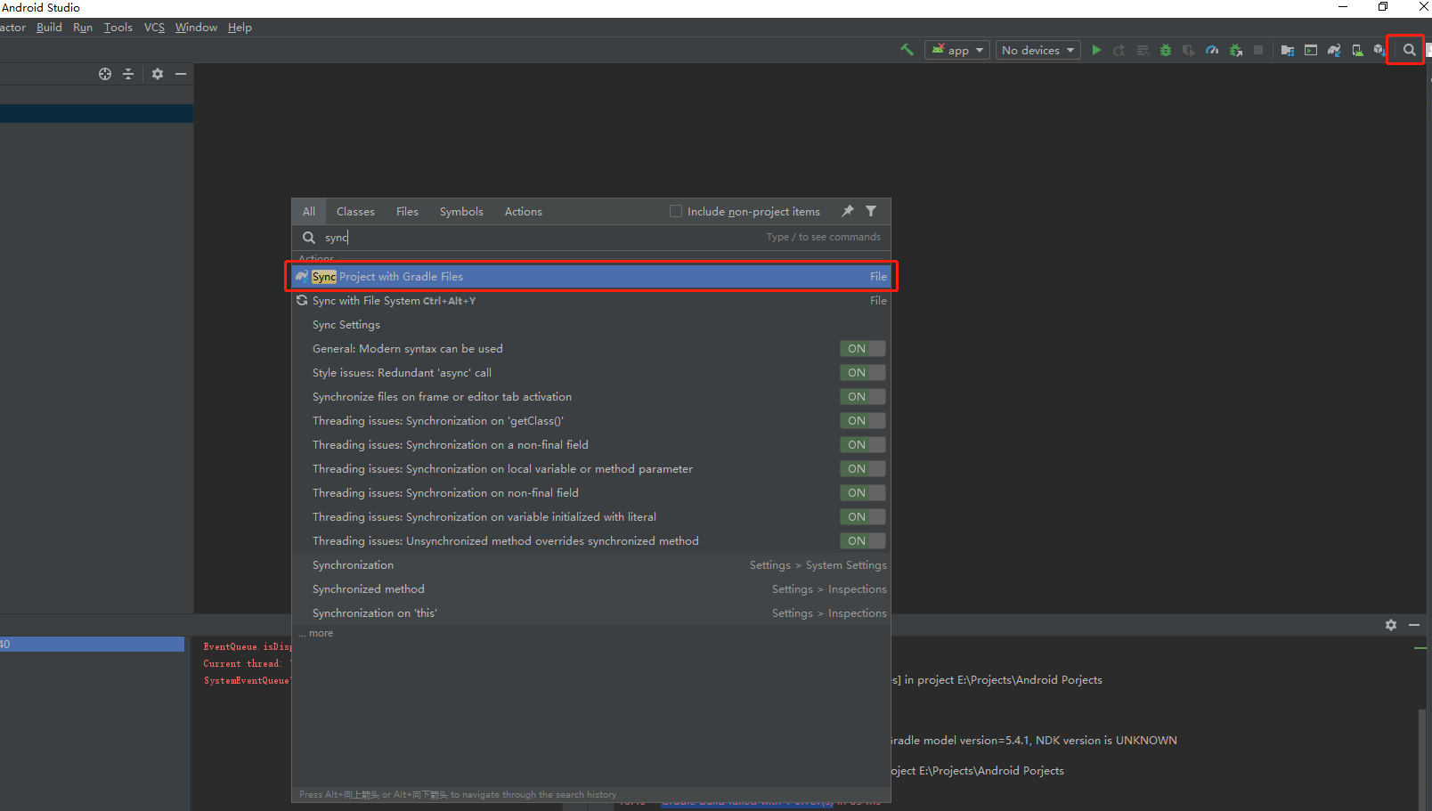Open the AVD Manager device icon
The image size is (1432, 811).
tap(1357, 50)
